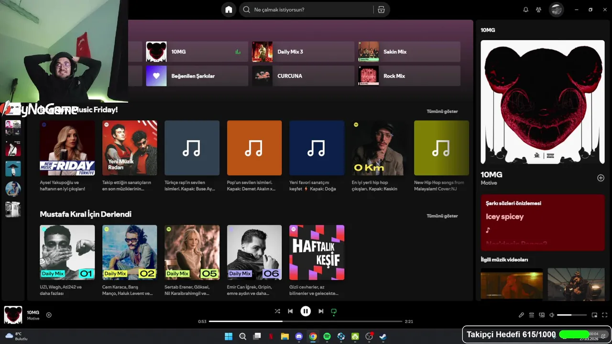Screen dimensions: 612x344
Task: Open Connect to a device
Action: (542, 315)
